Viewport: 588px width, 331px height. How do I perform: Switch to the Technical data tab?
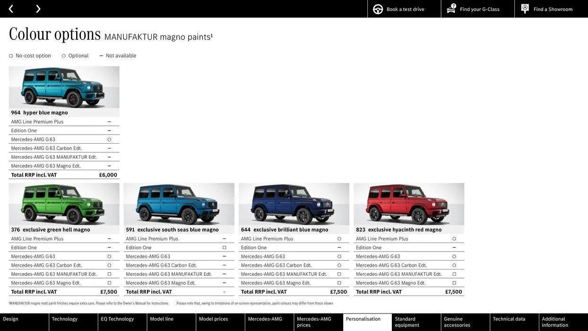point(510,320)
